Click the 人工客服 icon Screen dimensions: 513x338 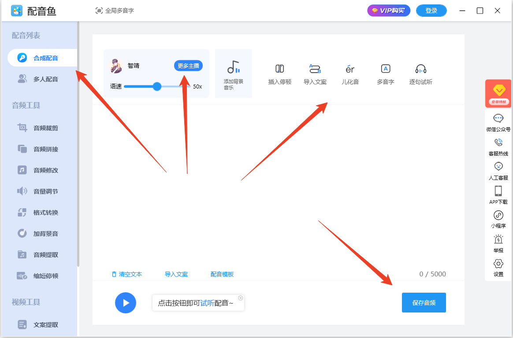[x=498, y=166]
